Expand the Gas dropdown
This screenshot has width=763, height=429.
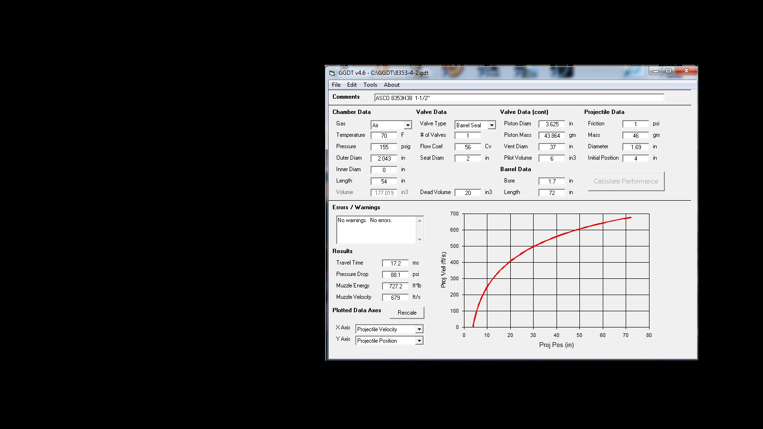[408, 125]
